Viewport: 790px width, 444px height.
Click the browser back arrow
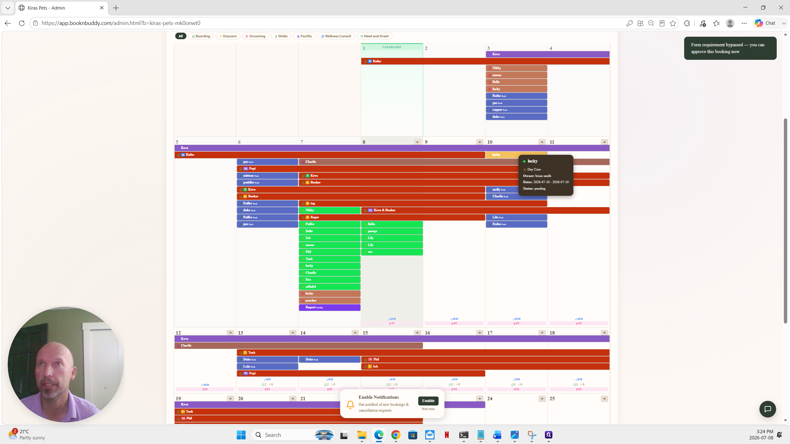click(8, 23)
